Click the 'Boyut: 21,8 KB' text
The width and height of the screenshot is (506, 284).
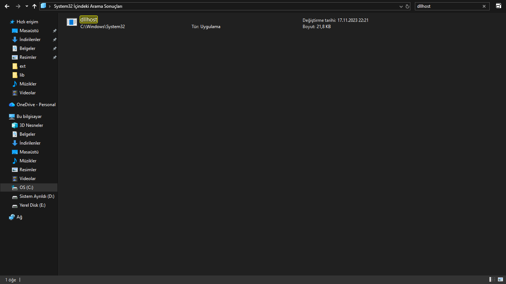pos(317,27)
